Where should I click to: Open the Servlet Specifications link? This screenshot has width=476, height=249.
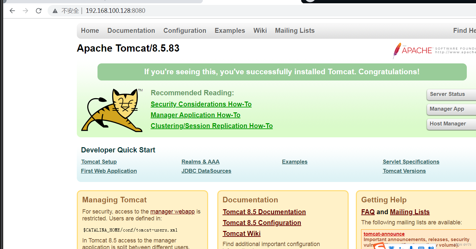(411, 162)
